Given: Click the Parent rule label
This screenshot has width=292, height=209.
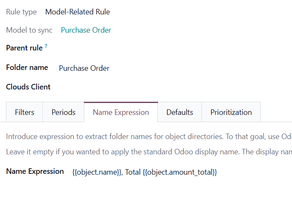Looking at the screenshot, I should 24,48.
